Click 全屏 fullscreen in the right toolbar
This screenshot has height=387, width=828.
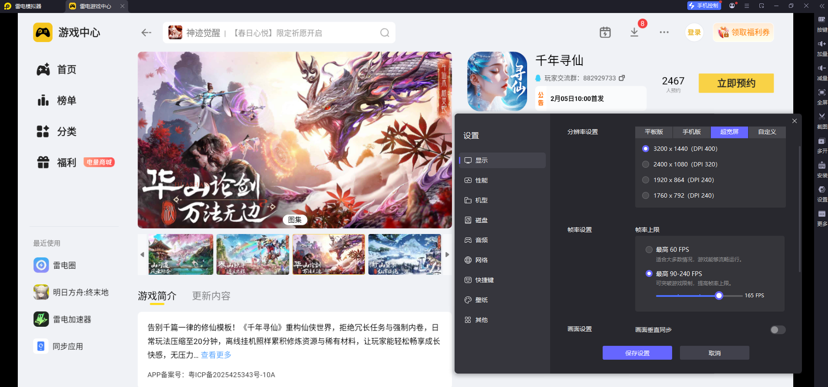click(822, 97)
